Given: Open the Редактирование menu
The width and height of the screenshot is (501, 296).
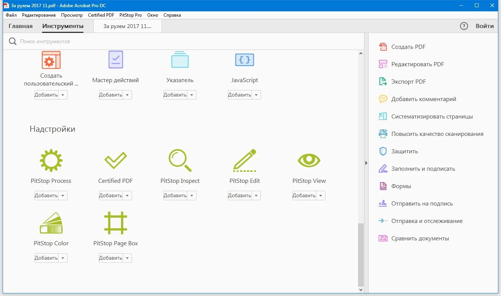Looking at the screenshot, I should pyautogui.click(x=39, y=15).
